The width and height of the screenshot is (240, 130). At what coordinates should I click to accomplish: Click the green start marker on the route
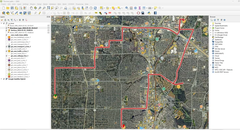pos(55,95)
